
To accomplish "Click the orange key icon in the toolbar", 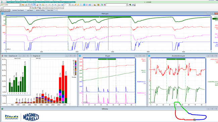I will click(x=75, y=5).
